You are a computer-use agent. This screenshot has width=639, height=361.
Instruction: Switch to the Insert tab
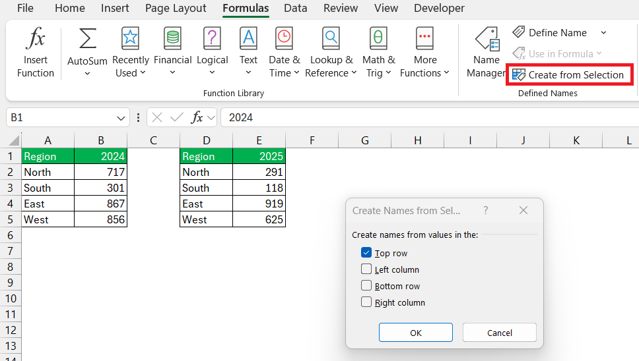tap(115, 8)
